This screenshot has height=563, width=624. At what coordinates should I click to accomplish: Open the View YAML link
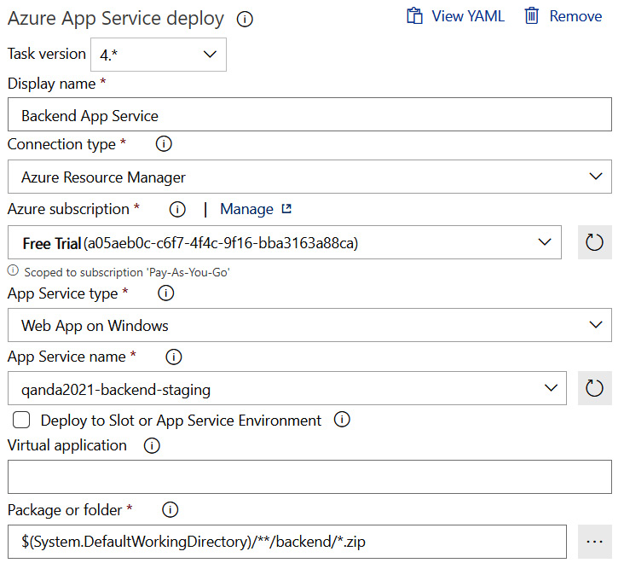pos(468,16)
